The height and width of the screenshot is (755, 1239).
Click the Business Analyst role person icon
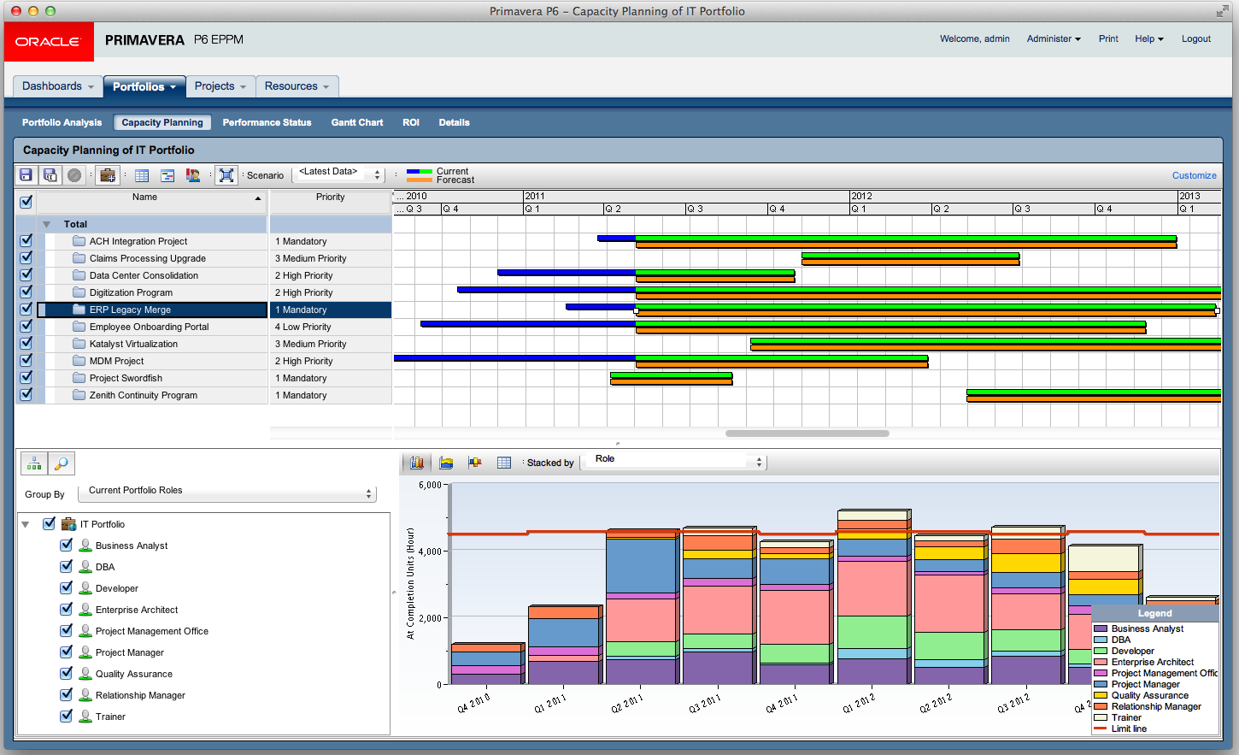[85, 546]
